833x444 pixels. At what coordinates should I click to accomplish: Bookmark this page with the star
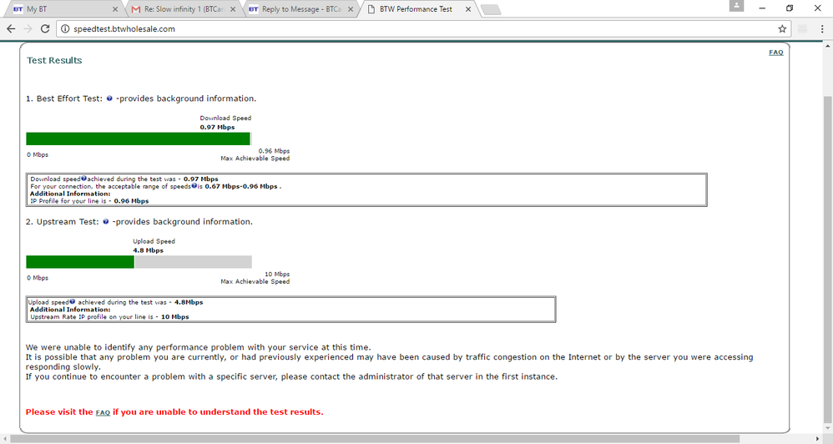pos(782,28)
